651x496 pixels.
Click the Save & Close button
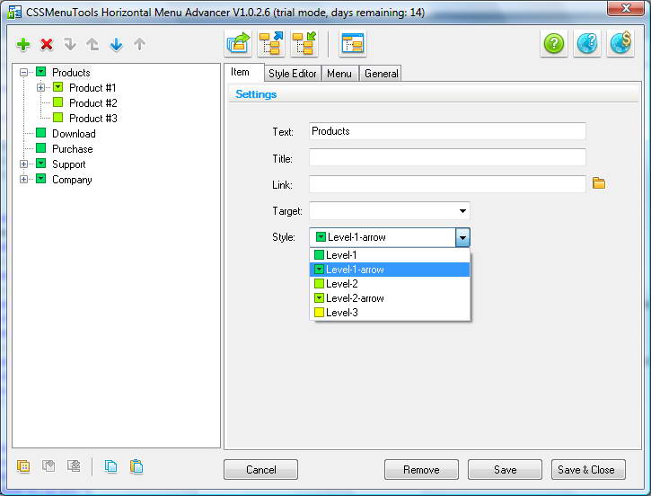pos(588,469)
